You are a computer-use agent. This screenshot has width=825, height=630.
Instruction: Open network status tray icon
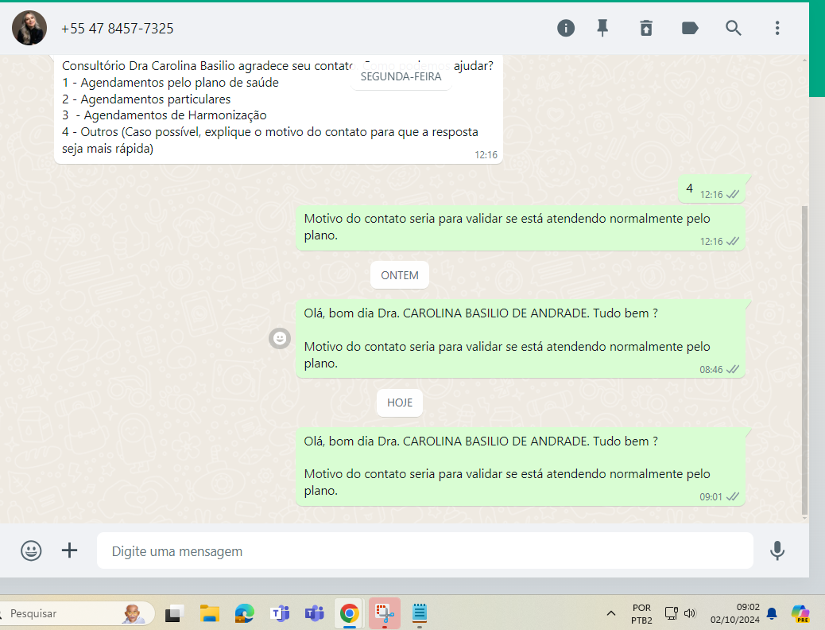(x=672, y=613)
